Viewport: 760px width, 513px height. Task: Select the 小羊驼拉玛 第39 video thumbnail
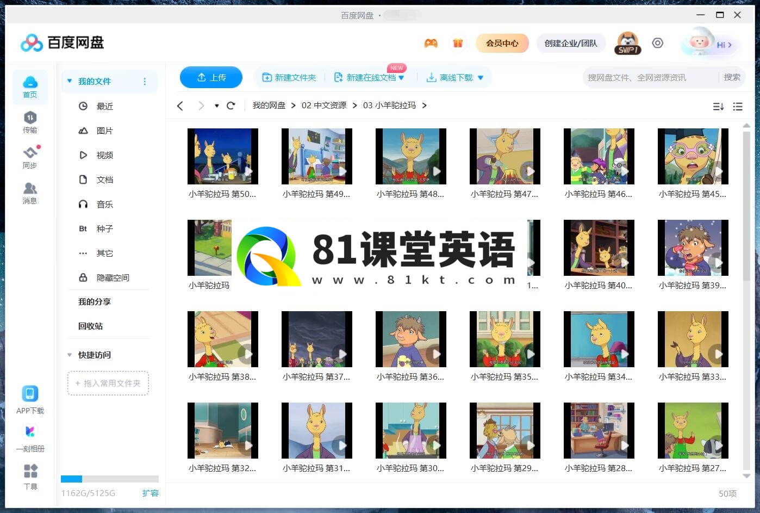693,248
